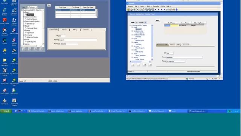The width and height of the screenshot is (241, 136).
Task: Click the Previous Block arrow in form toolbar
Action: 156,9
